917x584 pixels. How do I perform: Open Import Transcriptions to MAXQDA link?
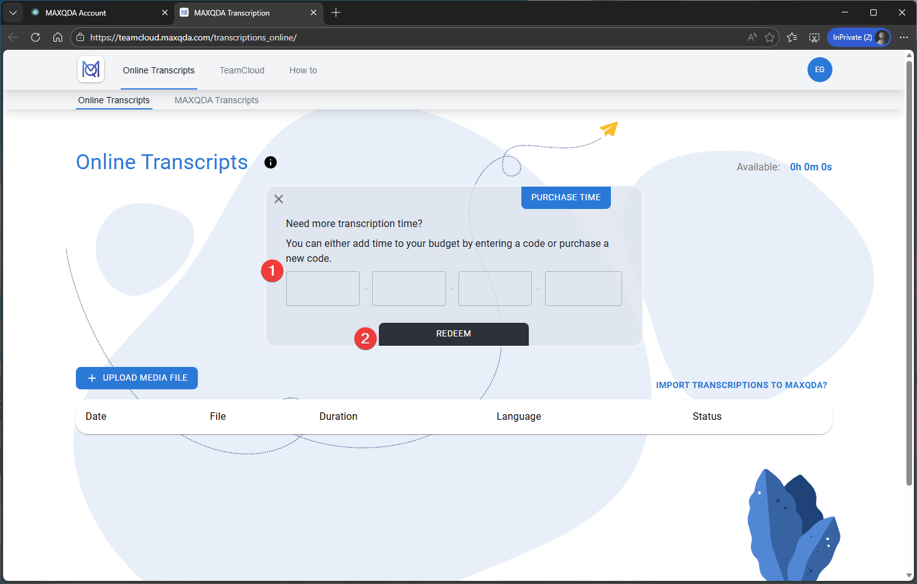[742, 385]
